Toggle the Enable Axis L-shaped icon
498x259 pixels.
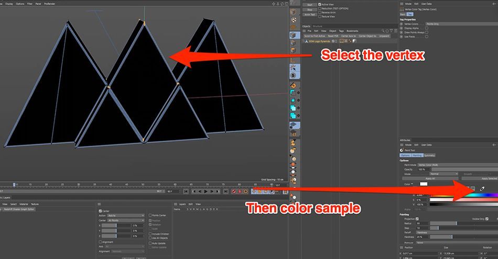(294, 59)
